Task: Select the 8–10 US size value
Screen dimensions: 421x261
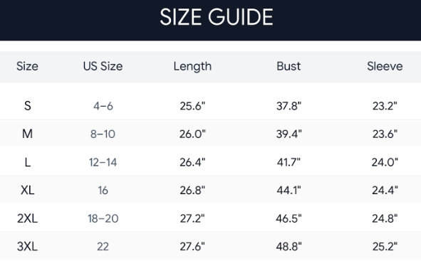Action: tap(103, 134)
